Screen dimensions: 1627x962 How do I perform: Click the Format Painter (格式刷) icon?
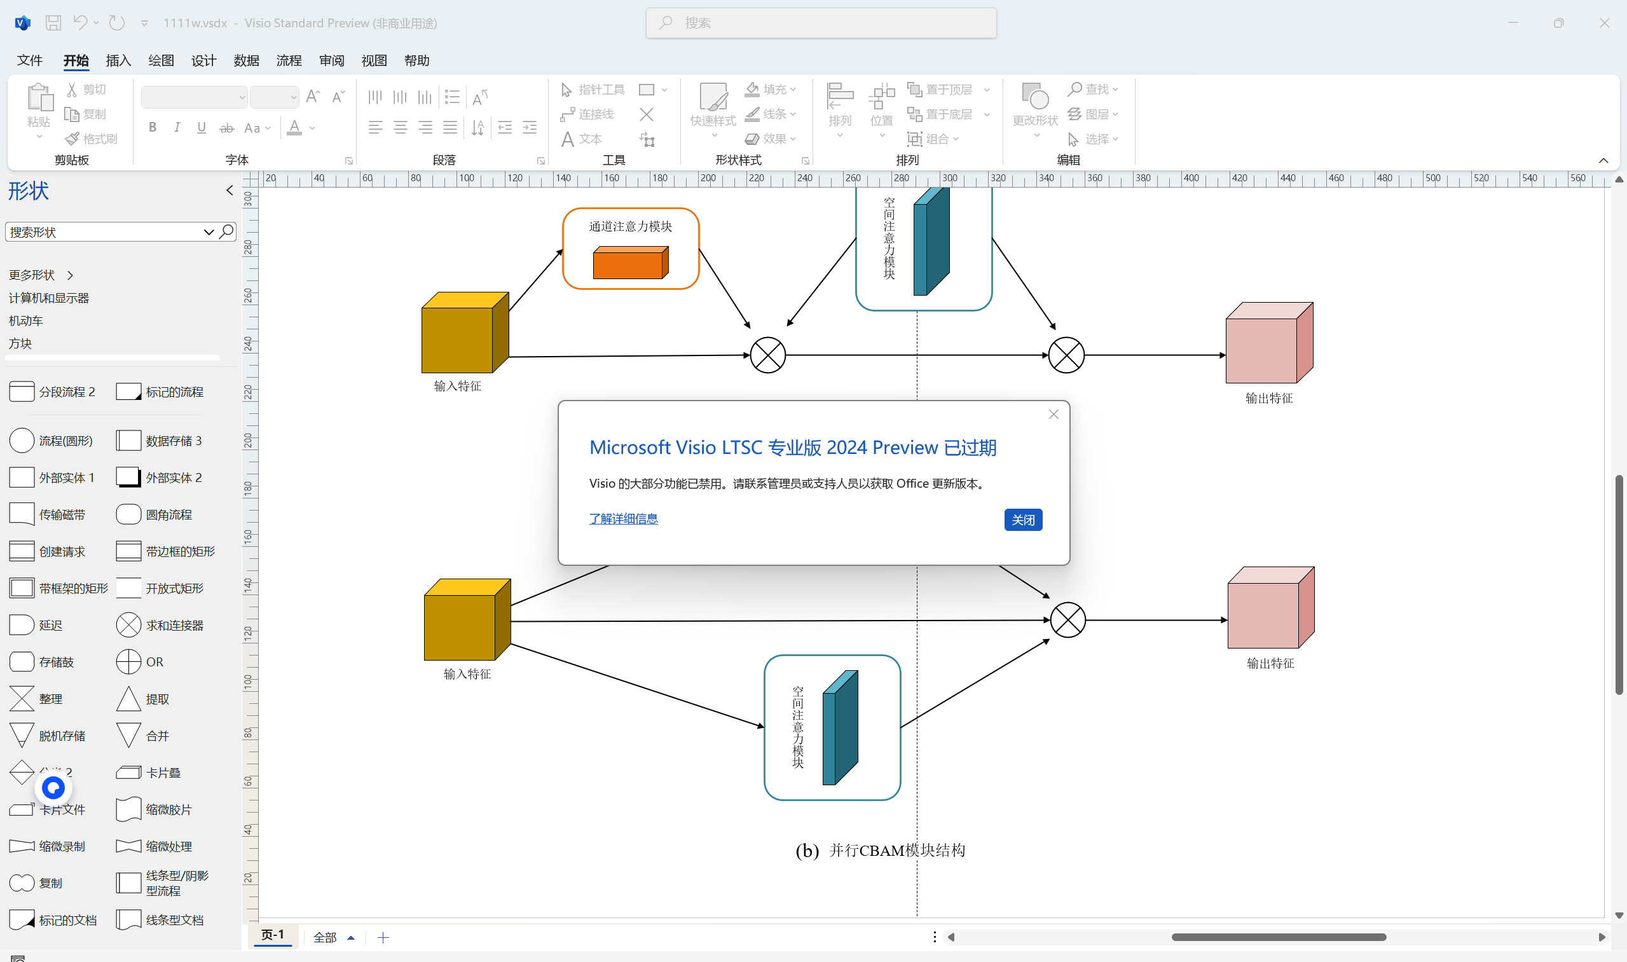pyautogui.click(x=72, y=139)
